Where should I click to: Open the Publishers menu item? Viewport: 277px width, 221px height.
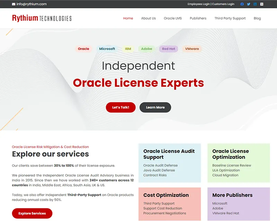tap(198, 18)
